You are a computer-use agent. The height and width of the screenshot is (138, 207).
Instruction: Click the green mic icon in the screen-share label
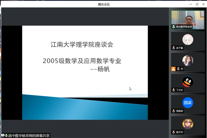coord(6,135)
